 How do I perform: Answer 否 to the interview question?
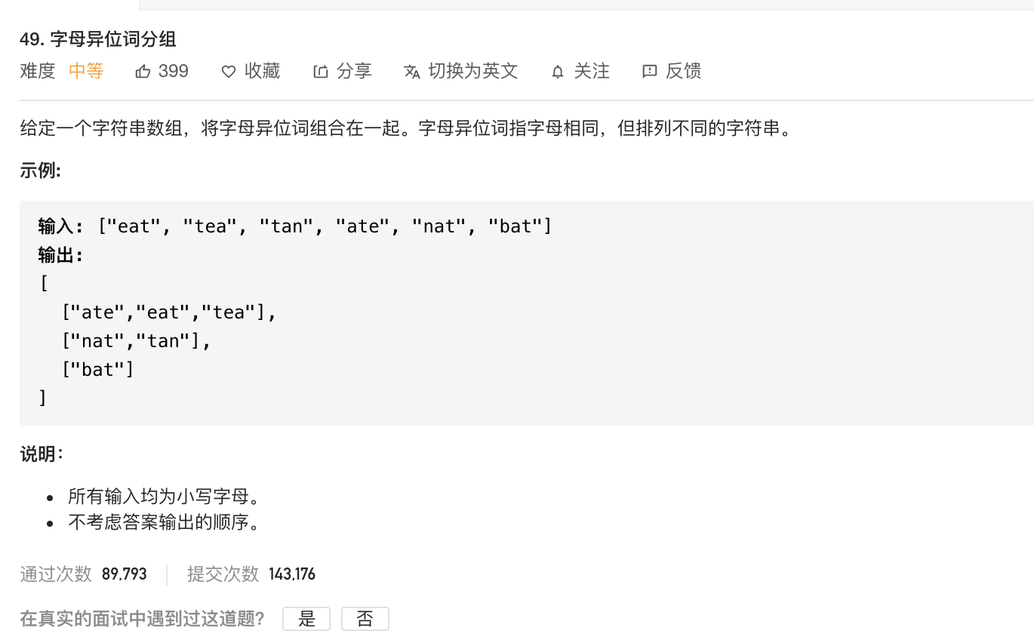[x=365, y=620]
